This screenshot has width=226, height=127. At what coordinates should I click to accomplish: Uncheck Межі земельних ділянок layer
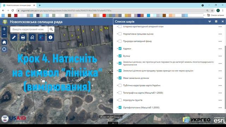tap(120, 78)
